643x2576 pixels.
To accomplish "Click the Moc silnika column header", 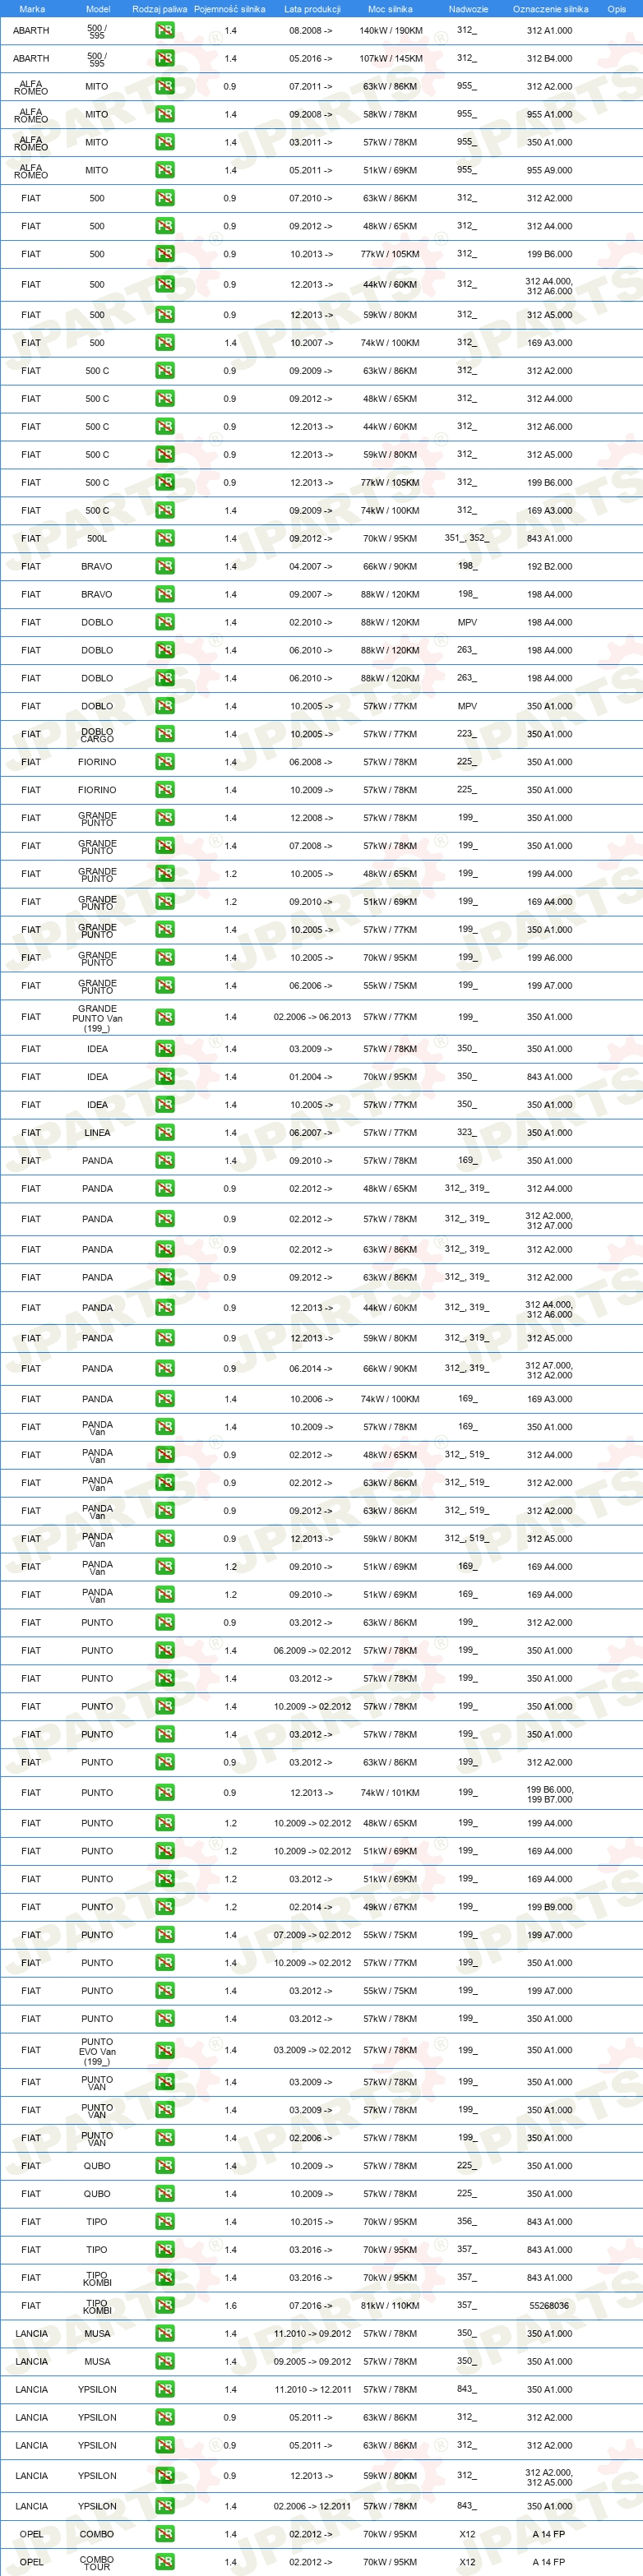I will click(x=390, y=9).
